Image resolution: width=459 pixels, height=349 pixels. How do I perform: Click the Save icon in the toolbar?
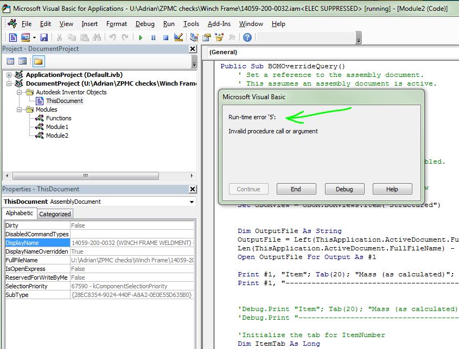point(43,37)
